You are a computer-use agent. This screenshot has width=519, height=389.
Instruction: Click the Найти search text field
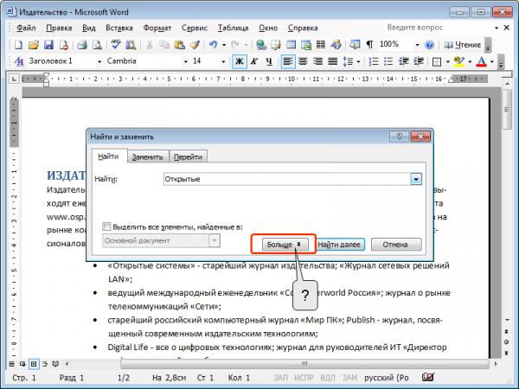click(x=287, y=179)
